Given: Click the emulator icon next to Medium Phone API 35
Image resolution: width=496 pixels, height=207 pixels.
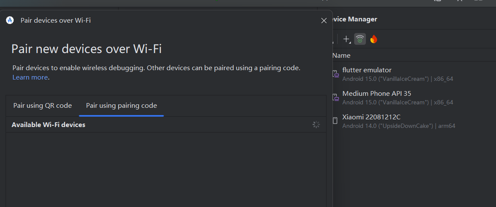Looking at the screenshot, I should tap(336, 98).
